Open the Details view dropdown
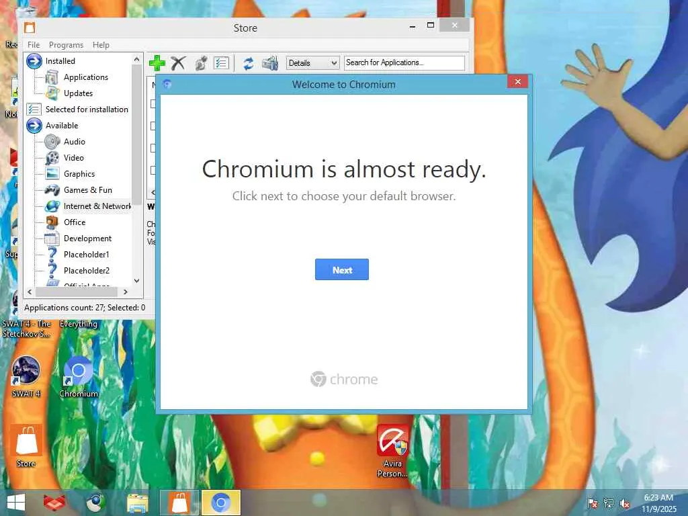Image resolution: width=688 pixels, height=516 pixels. click(x=313, y=62)
